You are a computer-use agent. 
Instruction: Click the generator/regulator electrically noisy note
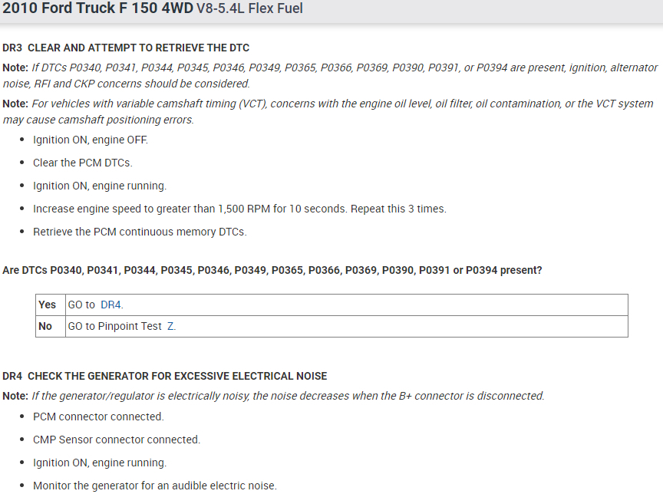288,396
